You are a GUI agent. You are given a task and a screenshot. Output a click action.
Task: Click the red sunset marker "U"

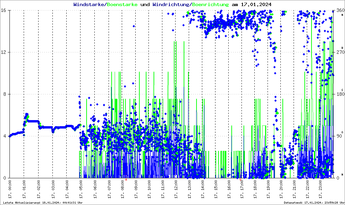tap(241, 180)
